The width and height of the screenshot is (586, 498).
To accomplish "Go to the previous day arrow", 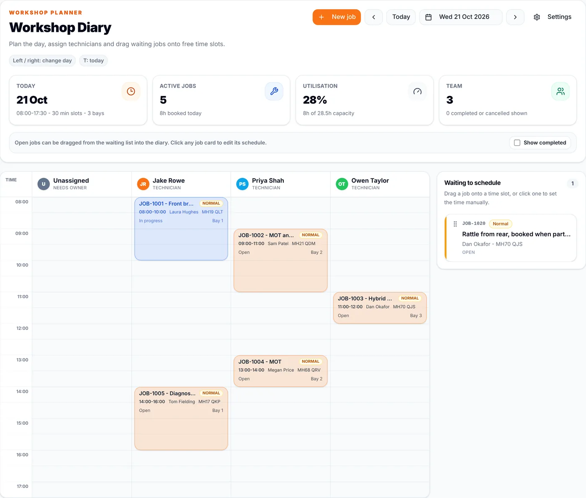I will point(374,17).
